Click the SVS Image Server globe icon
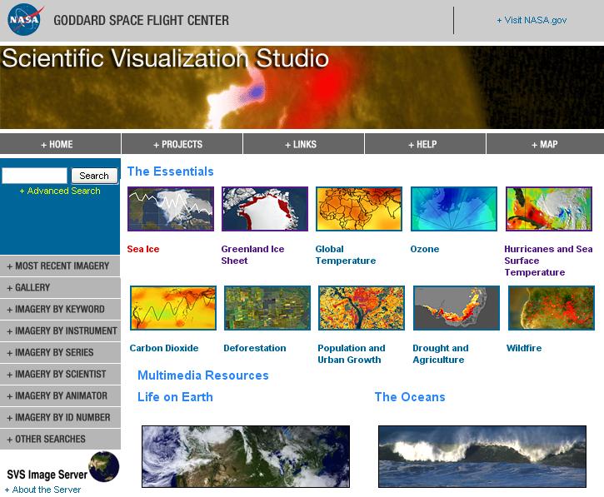This screenshot has width=604, height=497. 104,466
